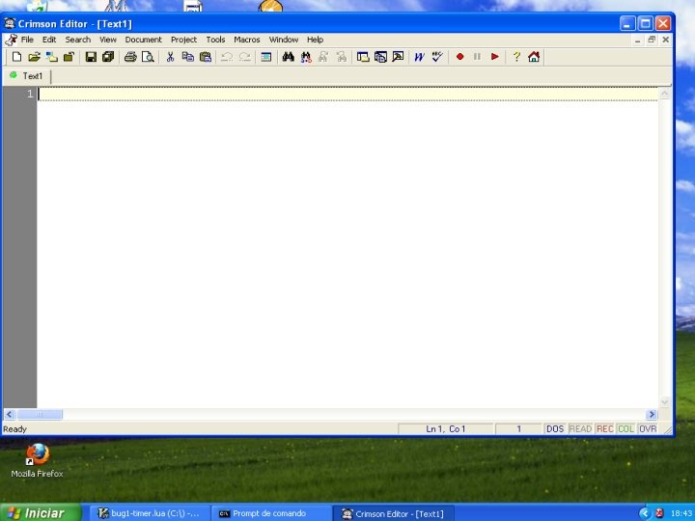This screenshot has width=695, height=521.
Task: Open the View menu
Action: [x=108, y=40]
